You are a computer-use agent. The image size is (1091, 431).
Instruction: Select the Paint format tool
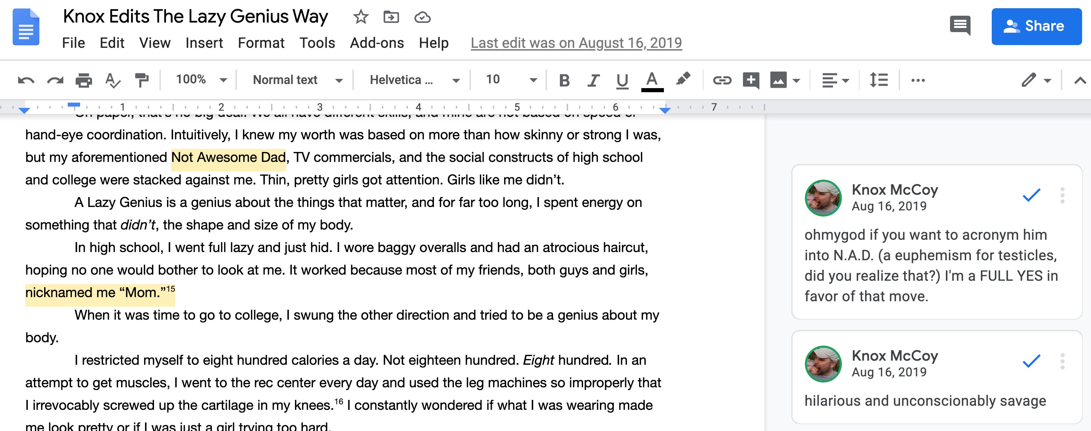[141, 80]
